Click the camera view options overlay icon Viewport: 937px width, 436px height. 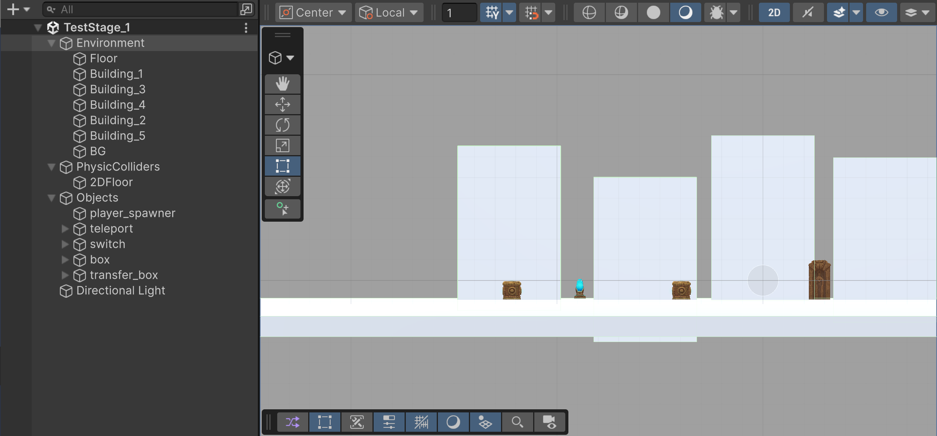550,422
